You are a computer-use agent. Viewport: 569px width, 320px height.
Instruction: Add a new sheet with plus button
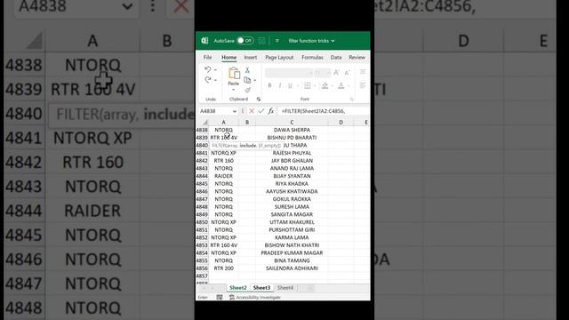click(x=310, y=288)
